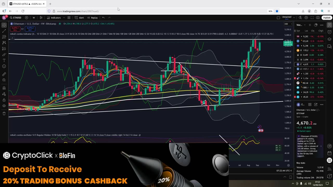Add a compare symbol with plus icon
This screenshot has height=187, width=333.
pyautogui.click(x=27, y=18)
